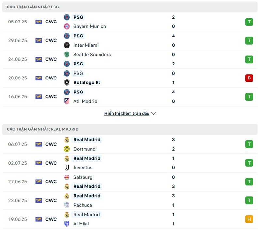Image resolution: width=261 pixels, height=230 pixels.
Task: Click the Al Hilal crest icon
Action: (x=67, y=224)
